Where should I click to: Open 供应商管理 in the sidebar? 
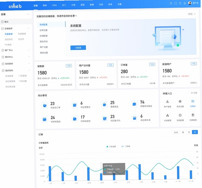point(10,81)
